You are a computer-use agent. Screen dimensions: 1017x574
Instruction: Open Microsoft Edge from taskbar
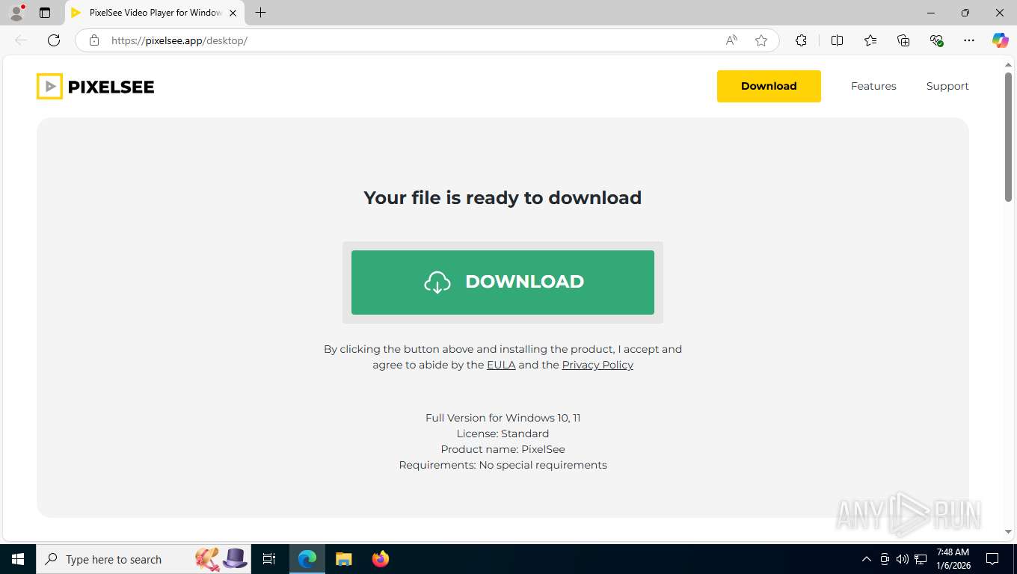click(x=307, y=559)
